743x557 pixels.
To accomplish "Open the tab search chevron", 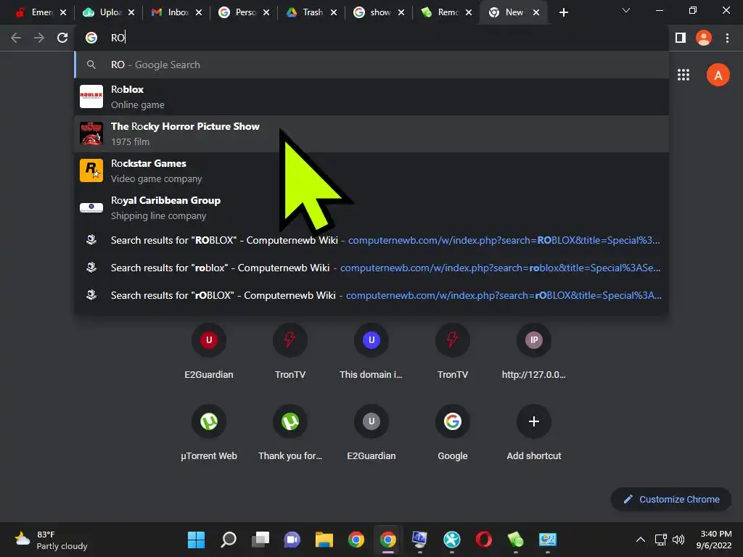I will [x=626, y=10].
